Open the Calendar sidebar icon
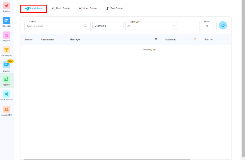This screenshot has width=245, height=160. point(6,21)
